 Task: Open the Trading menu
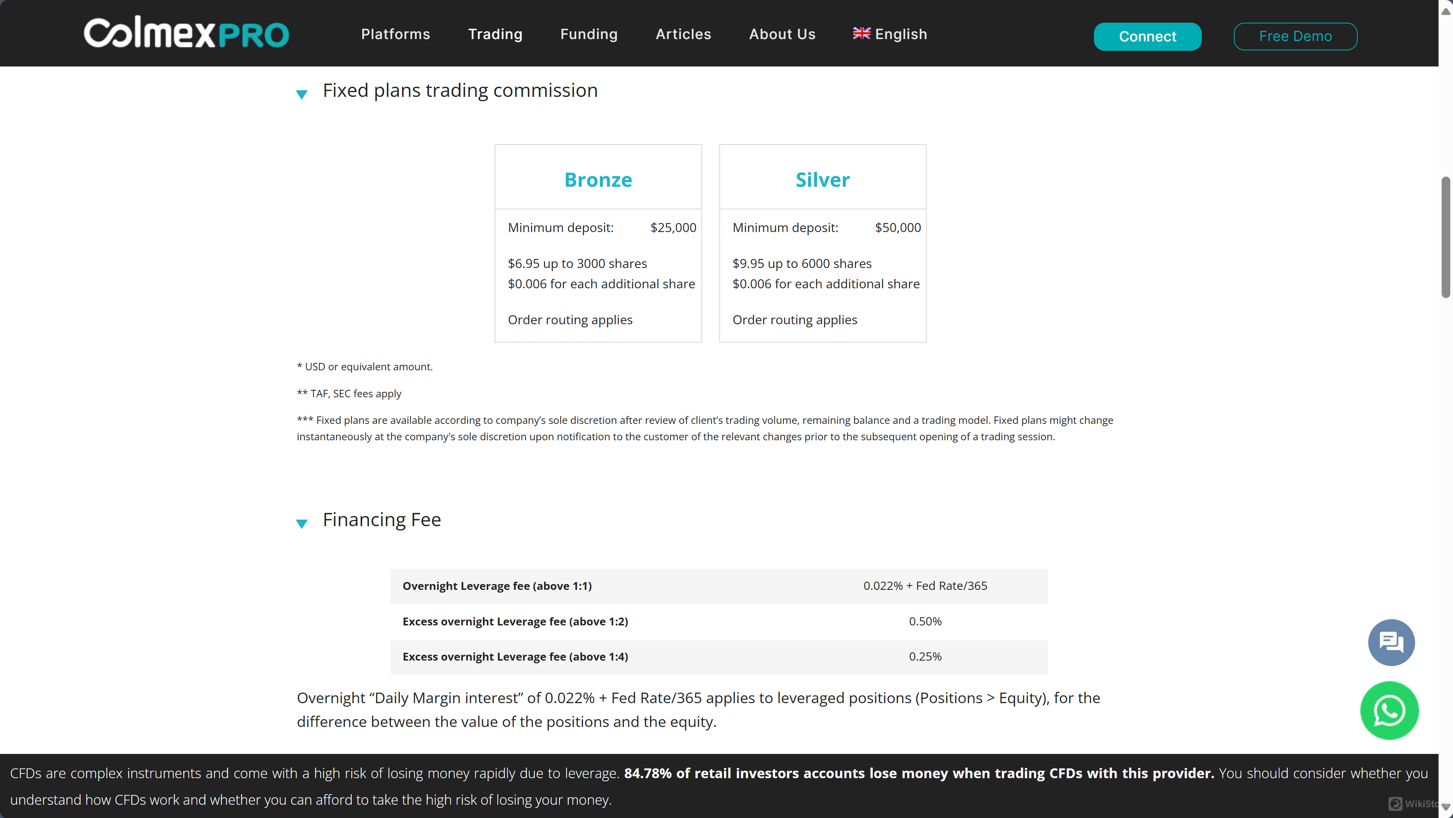click(x=495, y=34)
